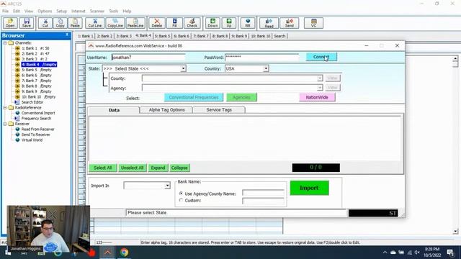
Task: Click the UserName input field
Action: pos(148,58)
